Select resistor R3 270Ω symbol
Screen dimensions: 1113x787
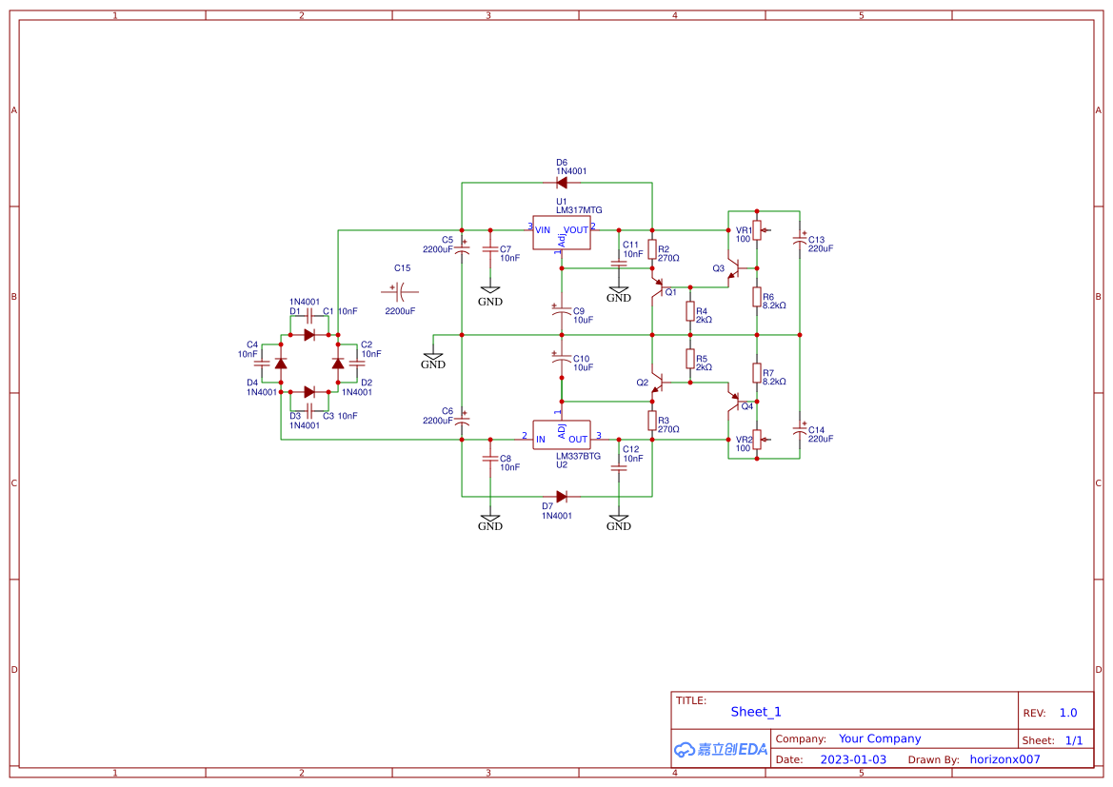point(651,420)
